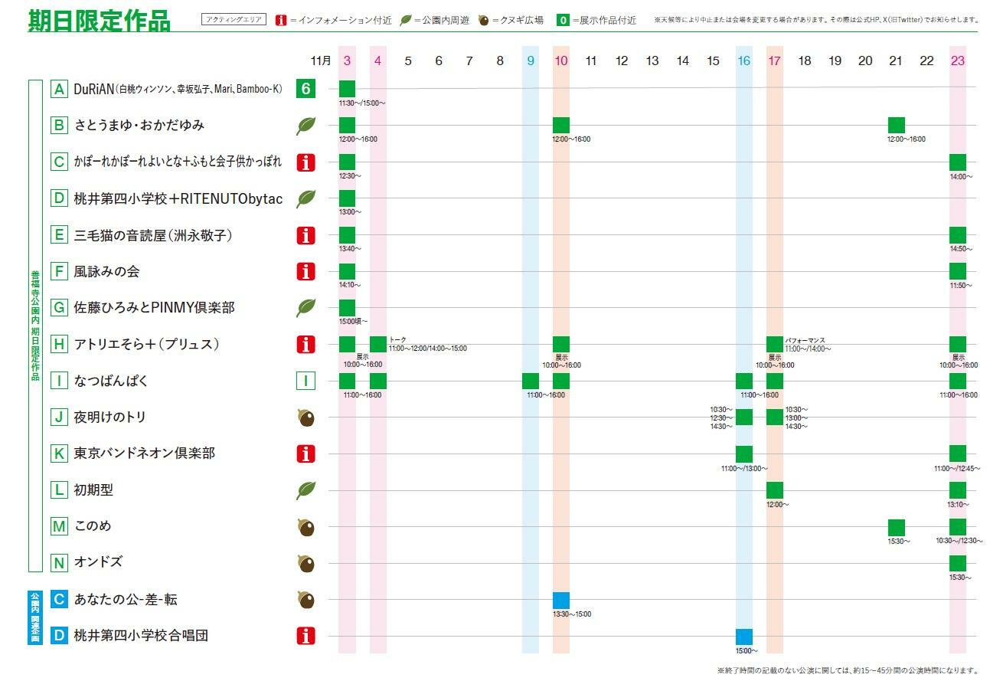Image resolution: width=1003 pixels, height=681 pixels.
Task: Click acorn icon beside あなたの公-差-転
Action: 305,600
